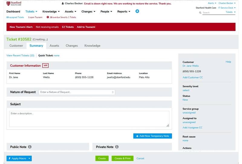Open 69 assigned Tickets link
The width and height of the screenshot is (242, 164).
(x=15, y=17)
